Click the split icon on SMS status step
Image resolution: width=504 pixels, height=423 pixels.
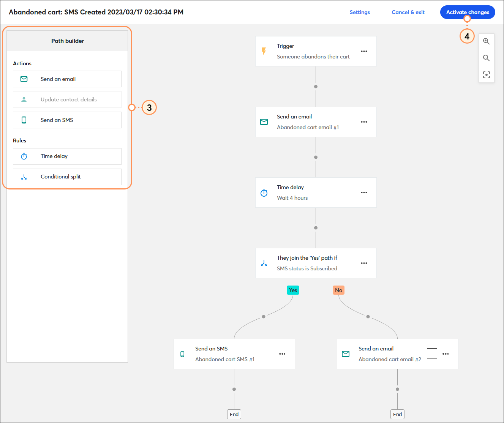(x=264, y=263)
